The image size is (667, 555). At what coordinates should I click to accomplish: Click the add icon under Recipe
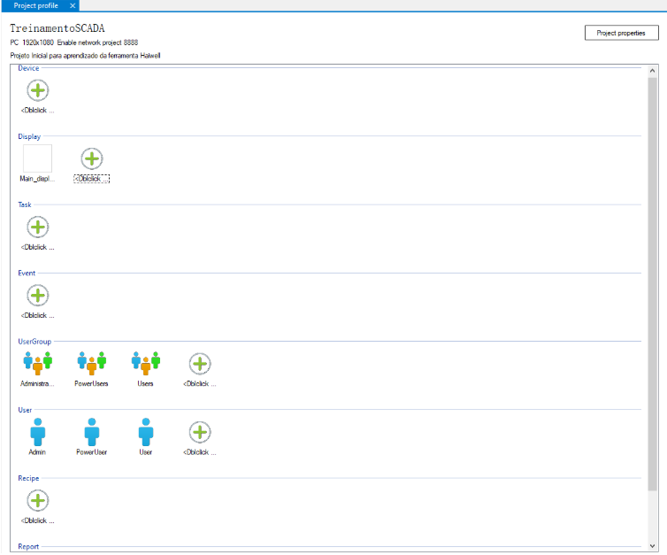point(37,500)
